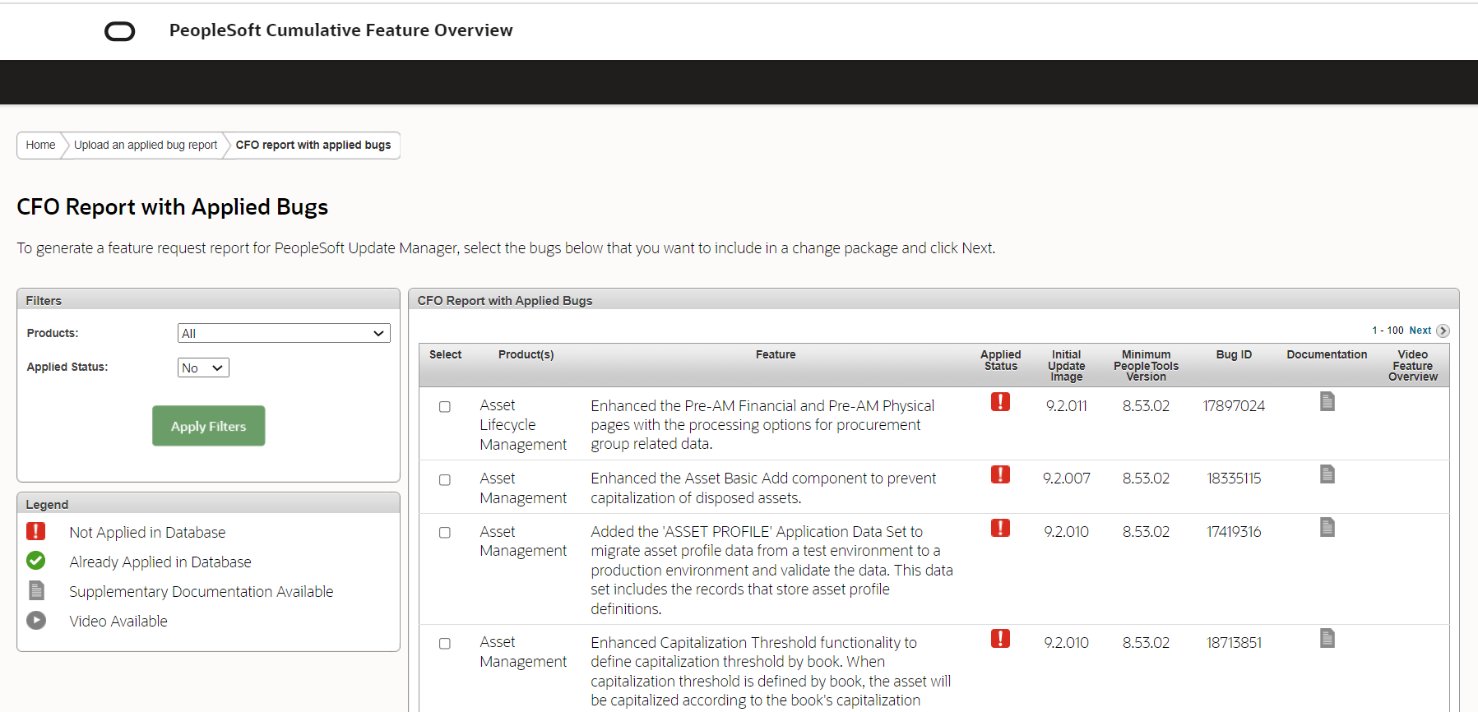
Task: Open documentation icon for bug 17419316
Action: point(1327,527)
